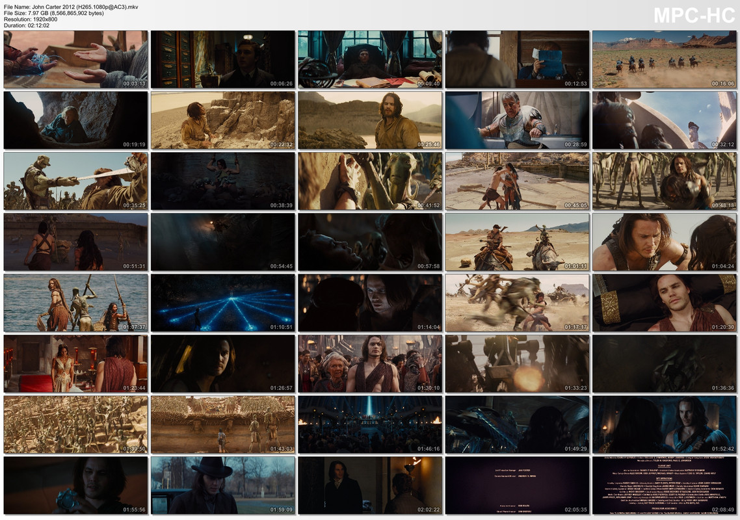This screenshot has height=520, width=740.
Task: Click the crowd scene thumbnail at 01:30:10
Action: [x=370, y=364]
